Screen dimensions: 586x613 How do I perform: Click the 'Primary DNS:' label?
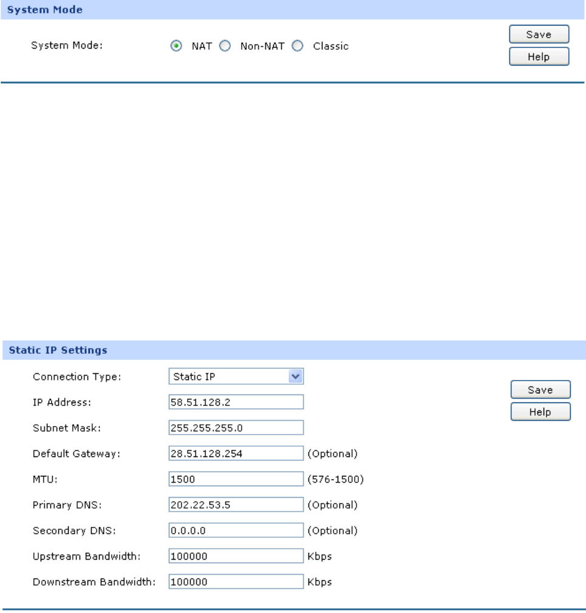(67, 505)
